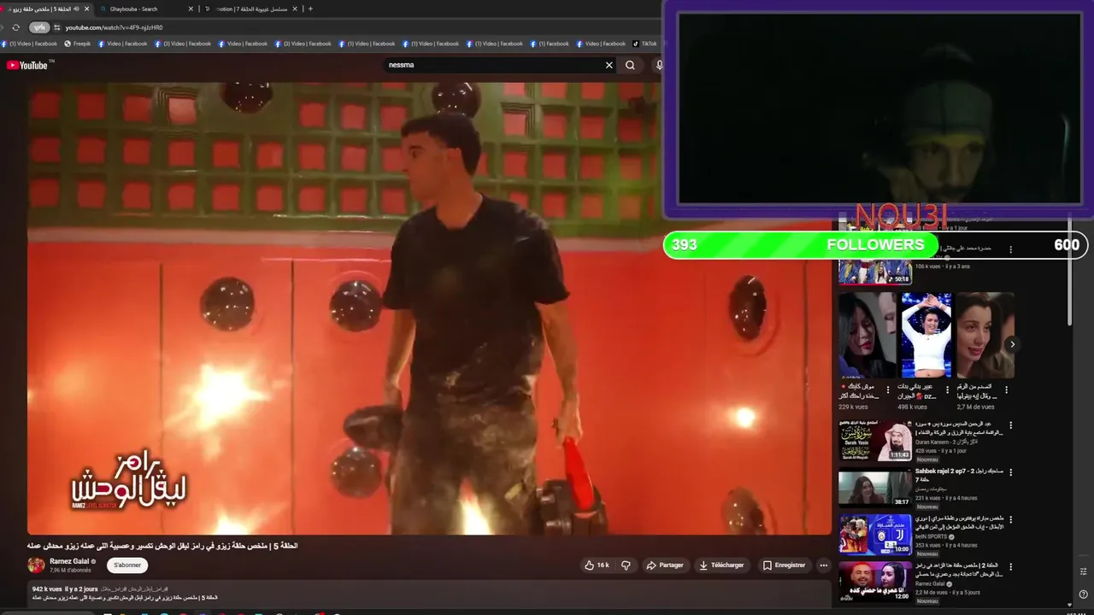Clear the 'nessma' search text with X

[609, 65]
